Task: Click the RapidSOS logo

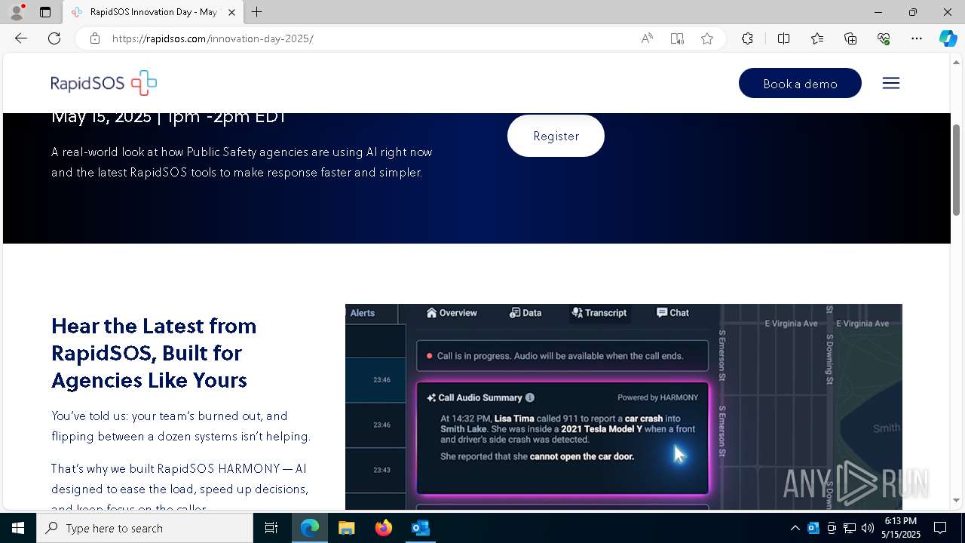Action: pyautogui.click(x=104, y=83)
